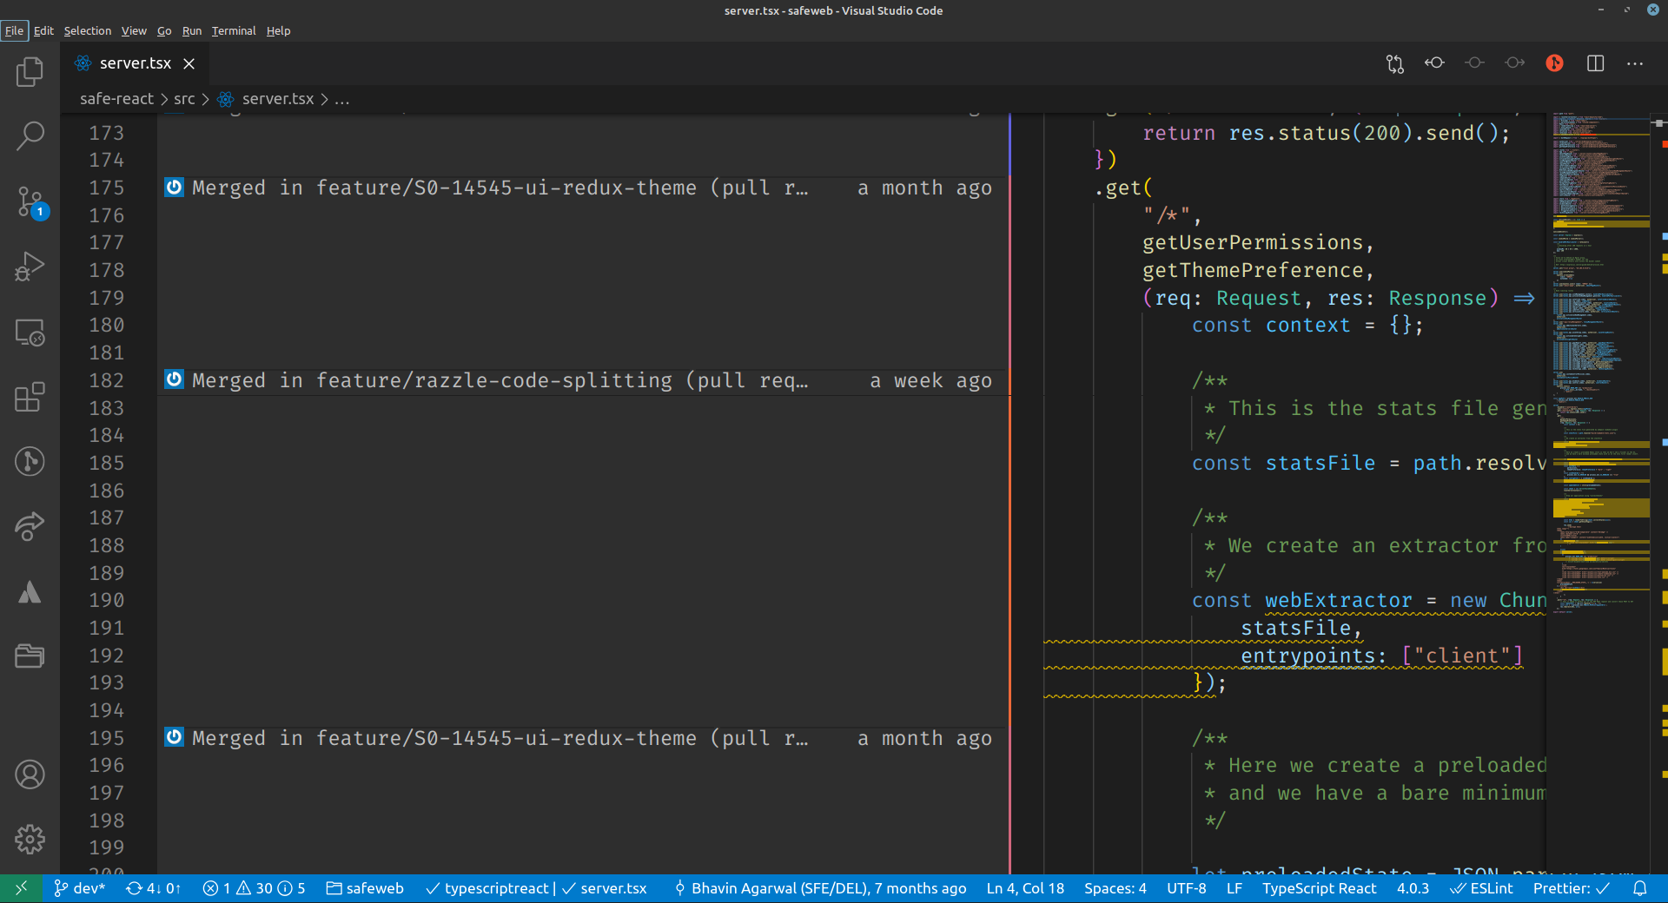Open More Actions menu in editor toolbar

[1635, 63]
